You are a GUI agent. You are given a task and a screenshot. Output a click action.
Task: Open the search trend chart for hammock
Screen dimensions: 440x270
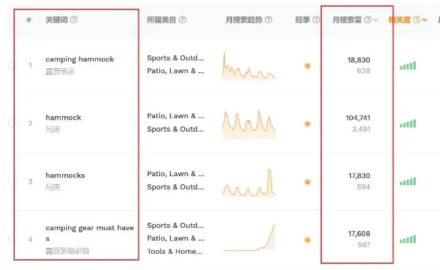(249, 123)
